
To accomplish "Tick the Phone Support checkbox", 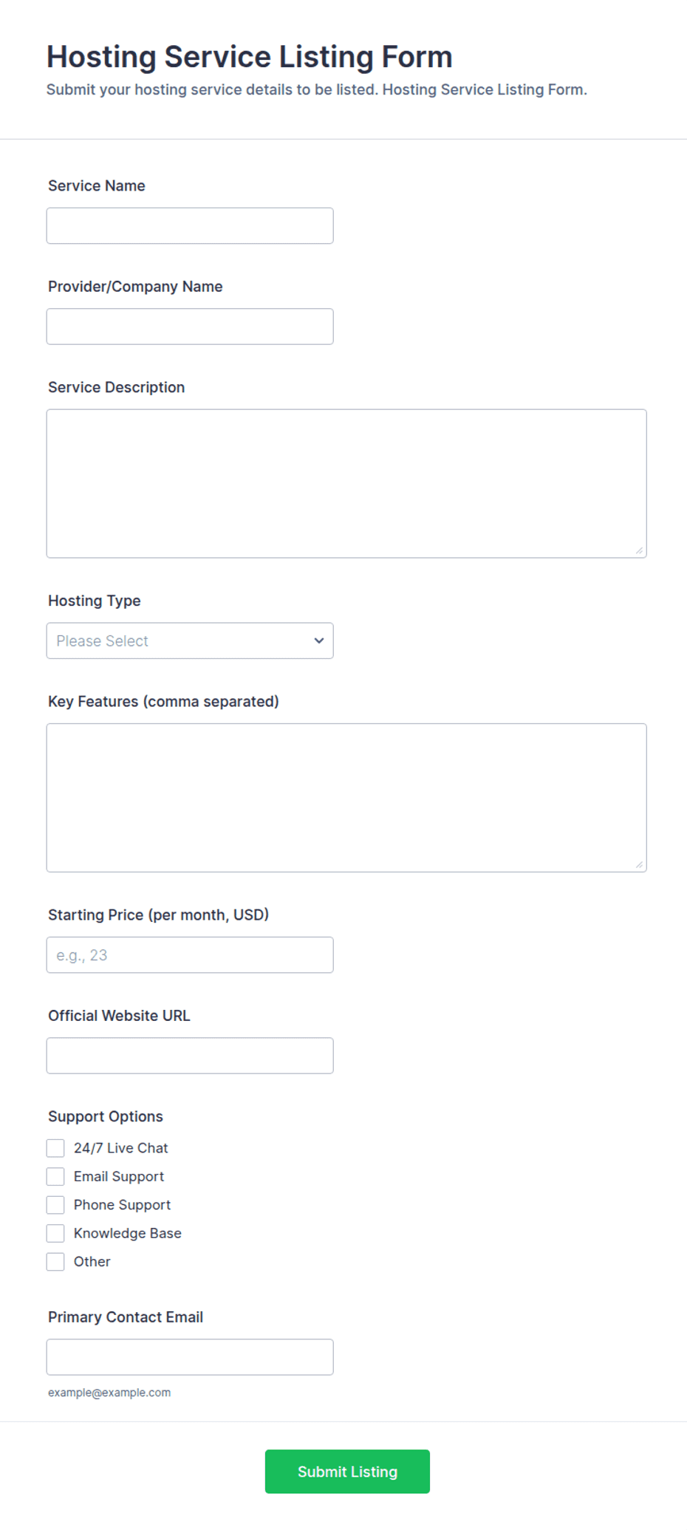I will tap(55, 1205).
